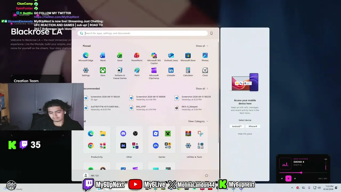Select Android as the mobile device
341x192 pixels.
click(237, 126)
